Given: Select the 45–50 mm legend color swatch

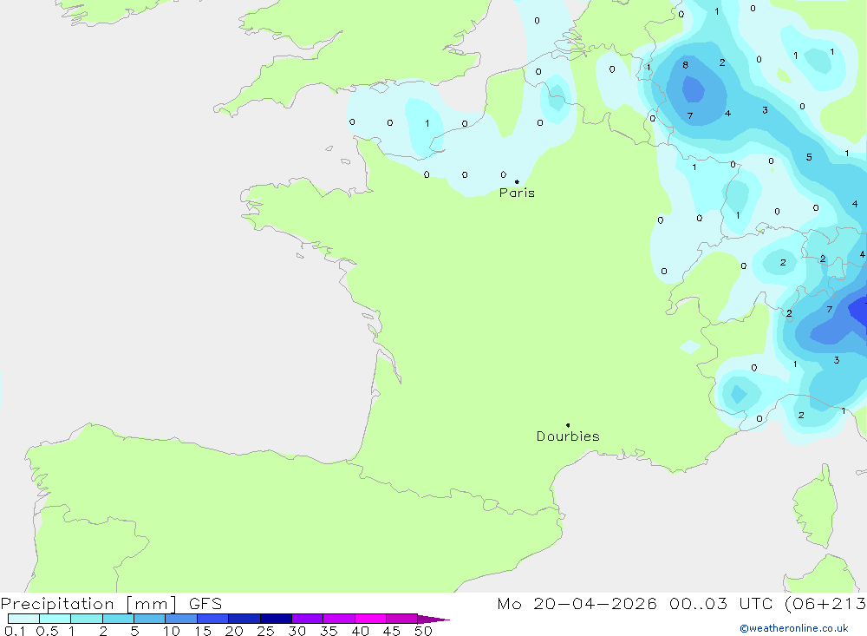Looking at the screenshot, I should point(401,619).
